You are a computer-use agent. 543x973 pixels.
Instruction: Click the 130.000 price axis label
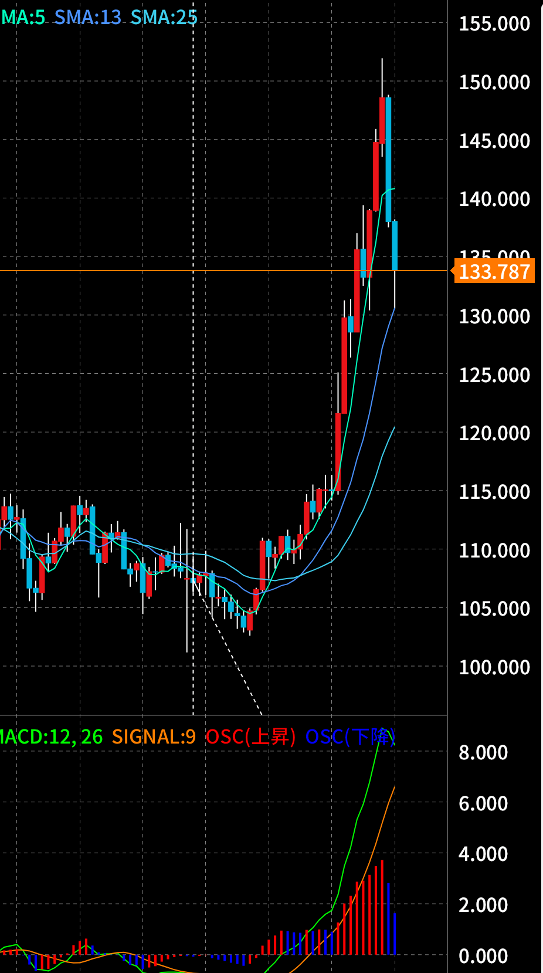pyautogui.click(x=494, y=316)
